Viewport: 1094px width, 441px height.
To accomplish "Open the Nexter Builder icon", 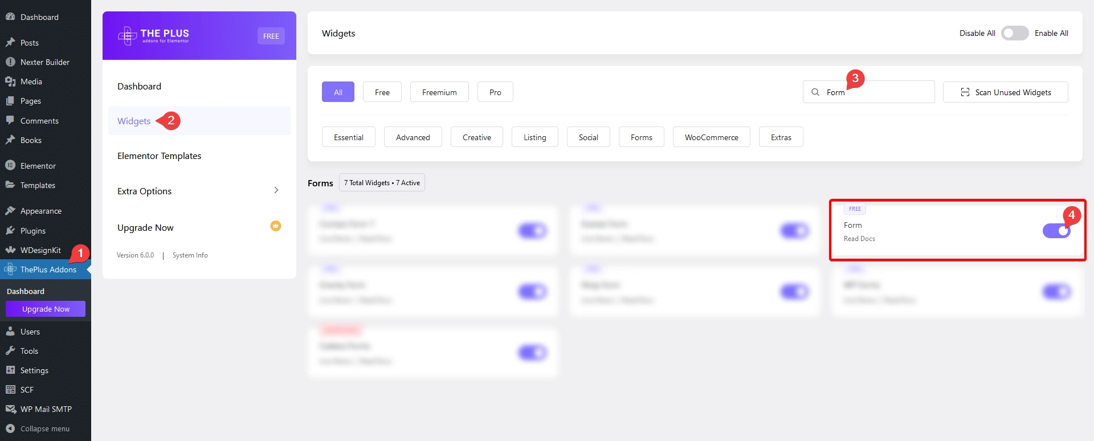I will (10, 62).
